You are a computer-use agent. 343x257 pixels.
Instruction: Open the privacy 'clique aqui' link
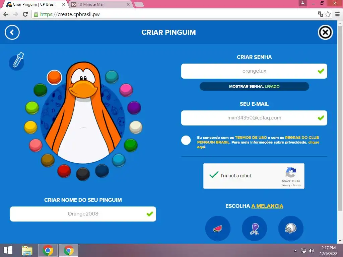pyautogui.click(x=258, y=145)
